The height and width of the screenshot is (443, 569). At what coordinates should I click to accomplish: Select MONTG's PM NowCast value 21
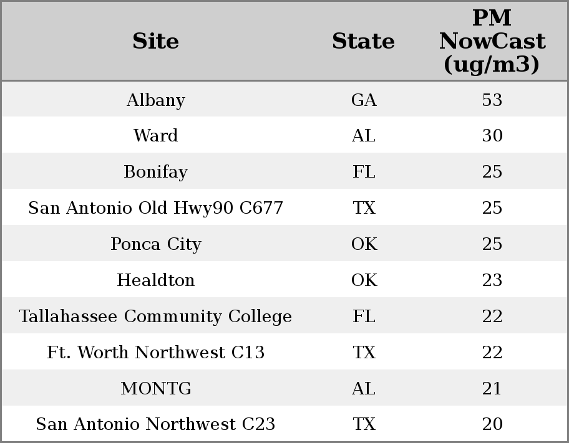(492, 389)
